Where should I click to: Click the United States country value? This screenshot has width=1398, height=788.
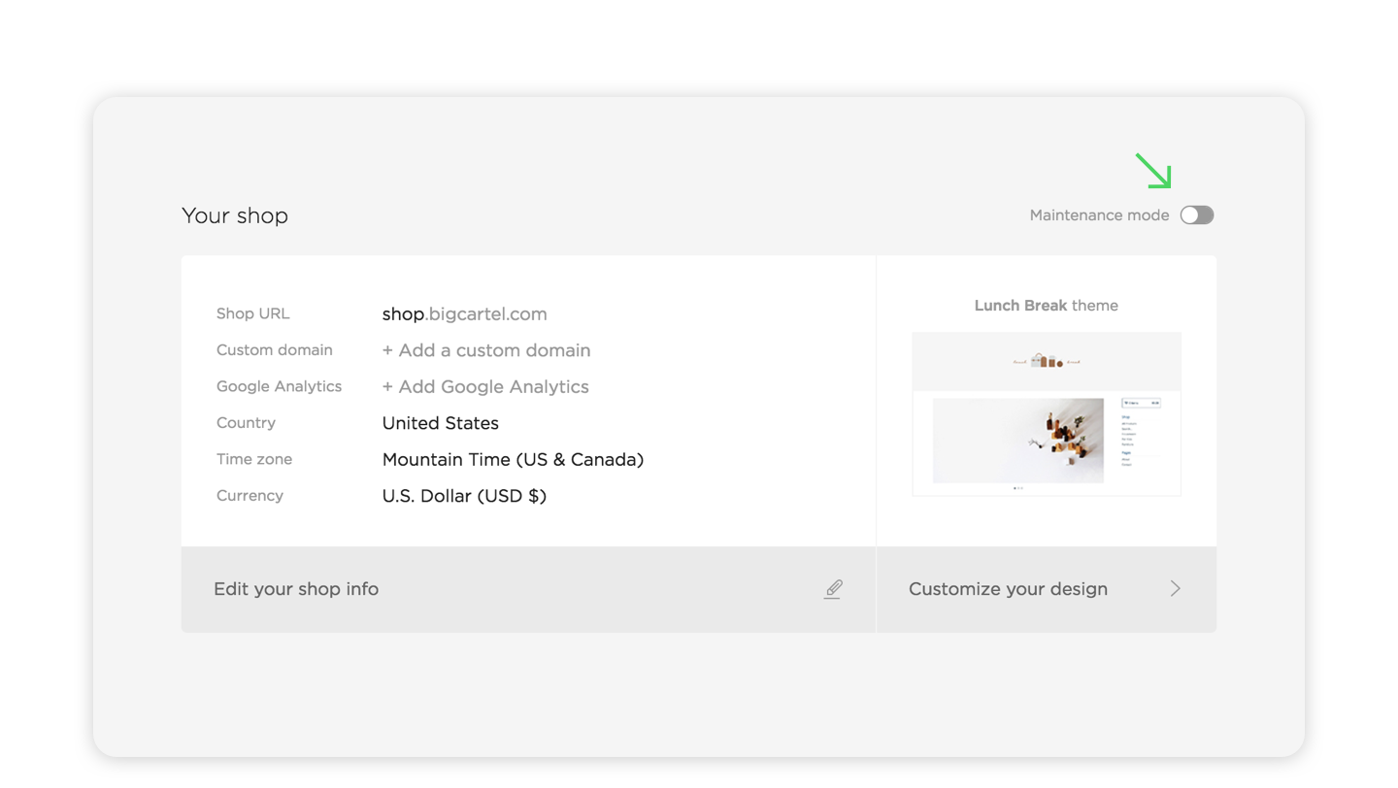(441, 423)
